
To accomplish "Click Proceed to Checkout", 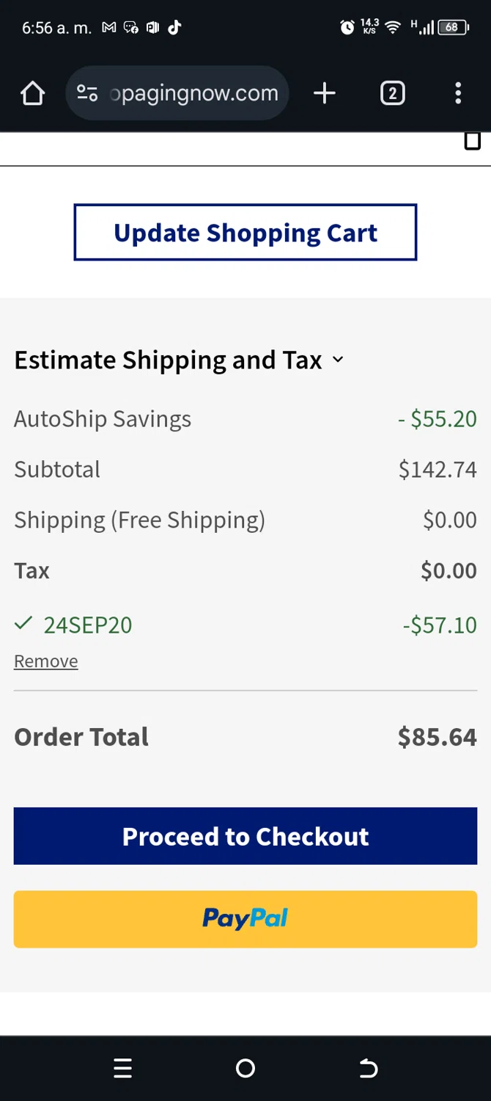I will (x=245, y=836).
